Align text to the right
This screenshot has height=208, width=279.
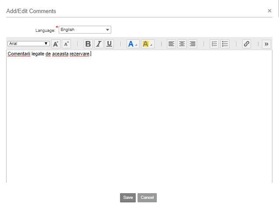click(193, 44)
